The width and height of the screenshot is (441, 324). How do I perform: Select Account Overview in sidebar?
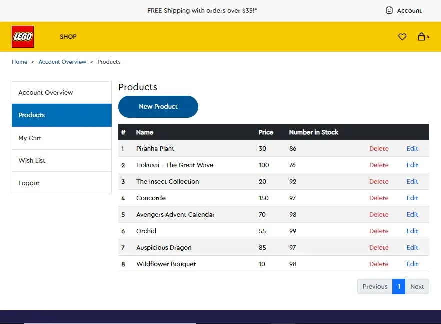pos(62,93)
